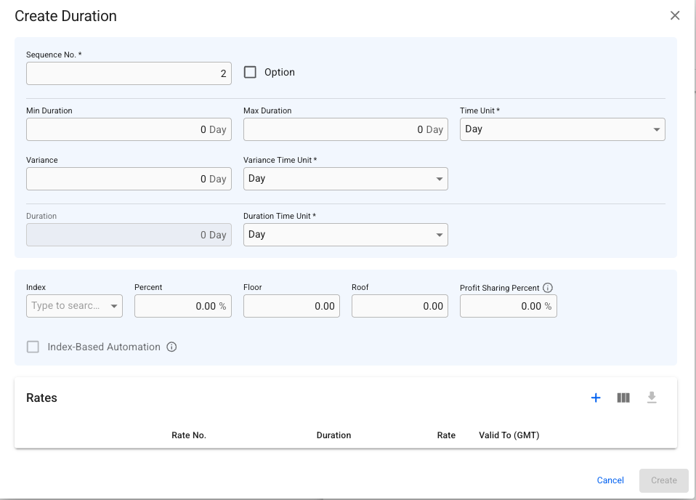The height and width of the screenshot is (500, 696).
Task: Enable the Index-Based Automation checkbox
Action: click(x=33, y=347)
